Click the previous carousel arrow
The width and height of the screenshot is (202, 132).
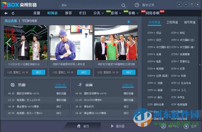click(x=9, y=43)
